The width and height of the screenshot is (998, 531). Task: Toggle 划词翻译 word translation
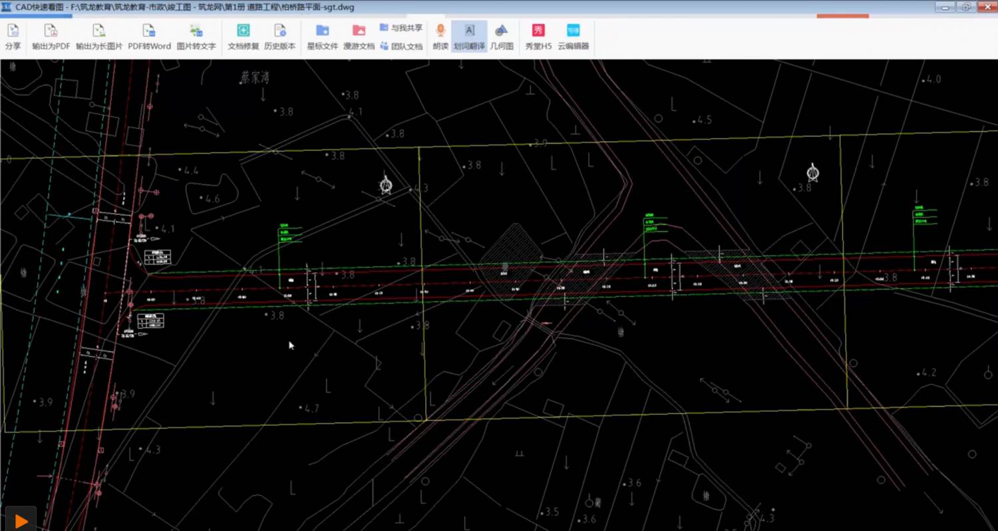pyautogui.click(x=469, y=37)
